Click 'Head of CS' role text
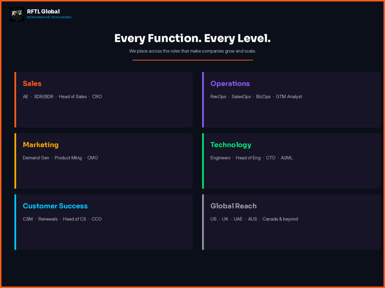 coord(74,219)
